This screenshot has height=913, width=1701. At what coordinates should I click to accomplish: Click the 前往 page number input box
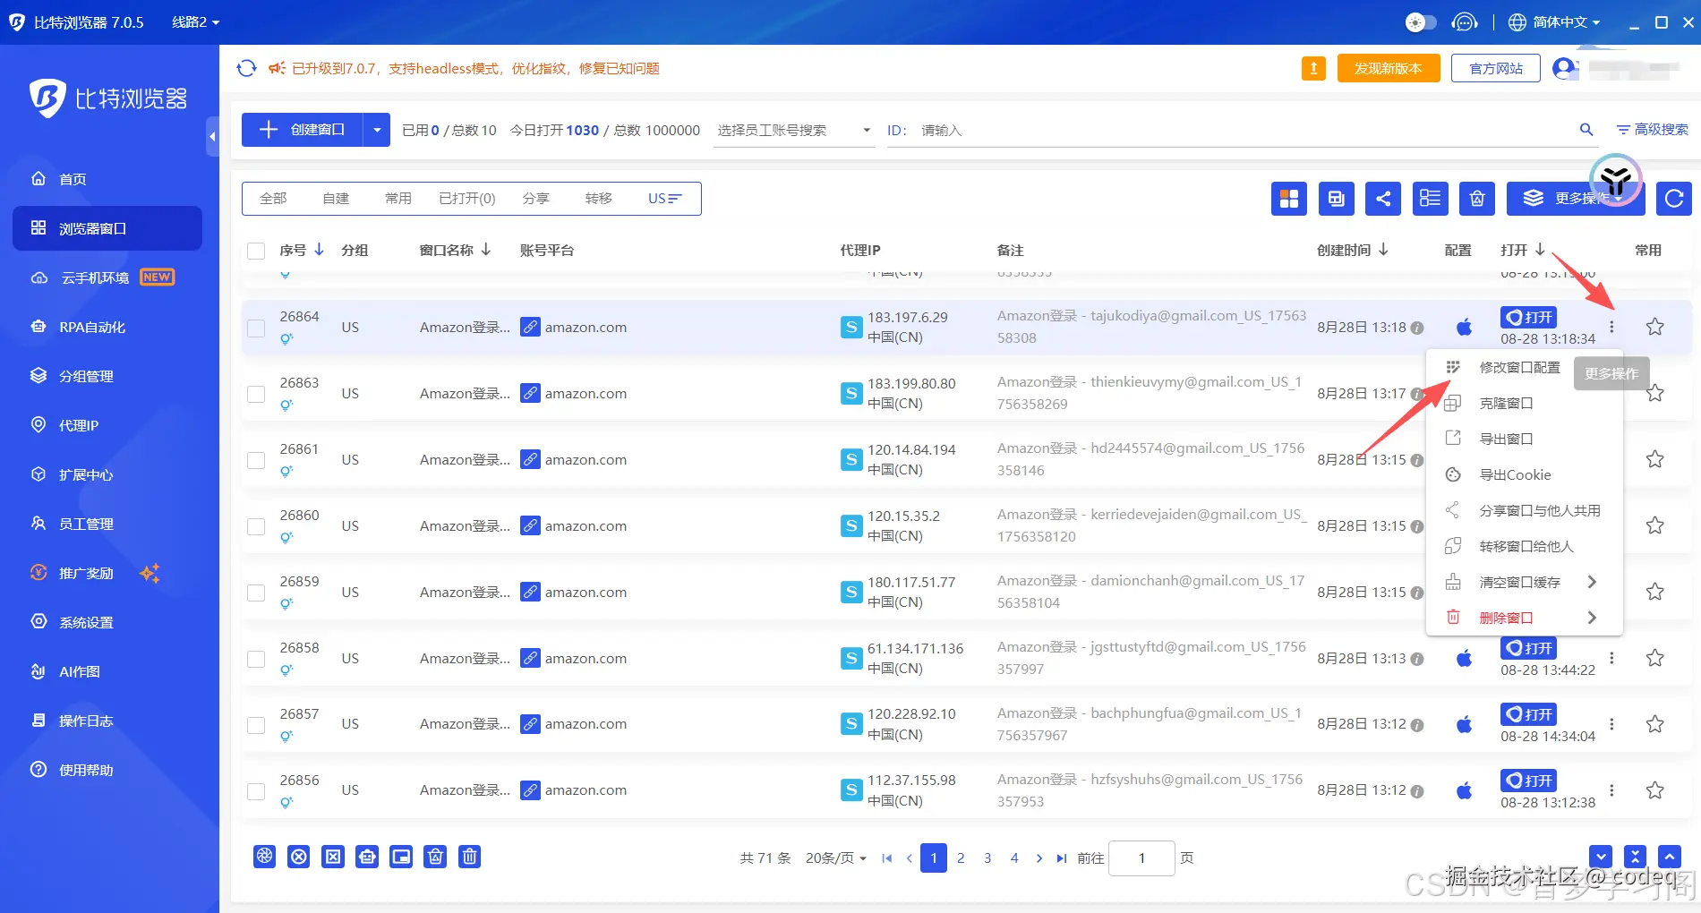[1141, 858]
